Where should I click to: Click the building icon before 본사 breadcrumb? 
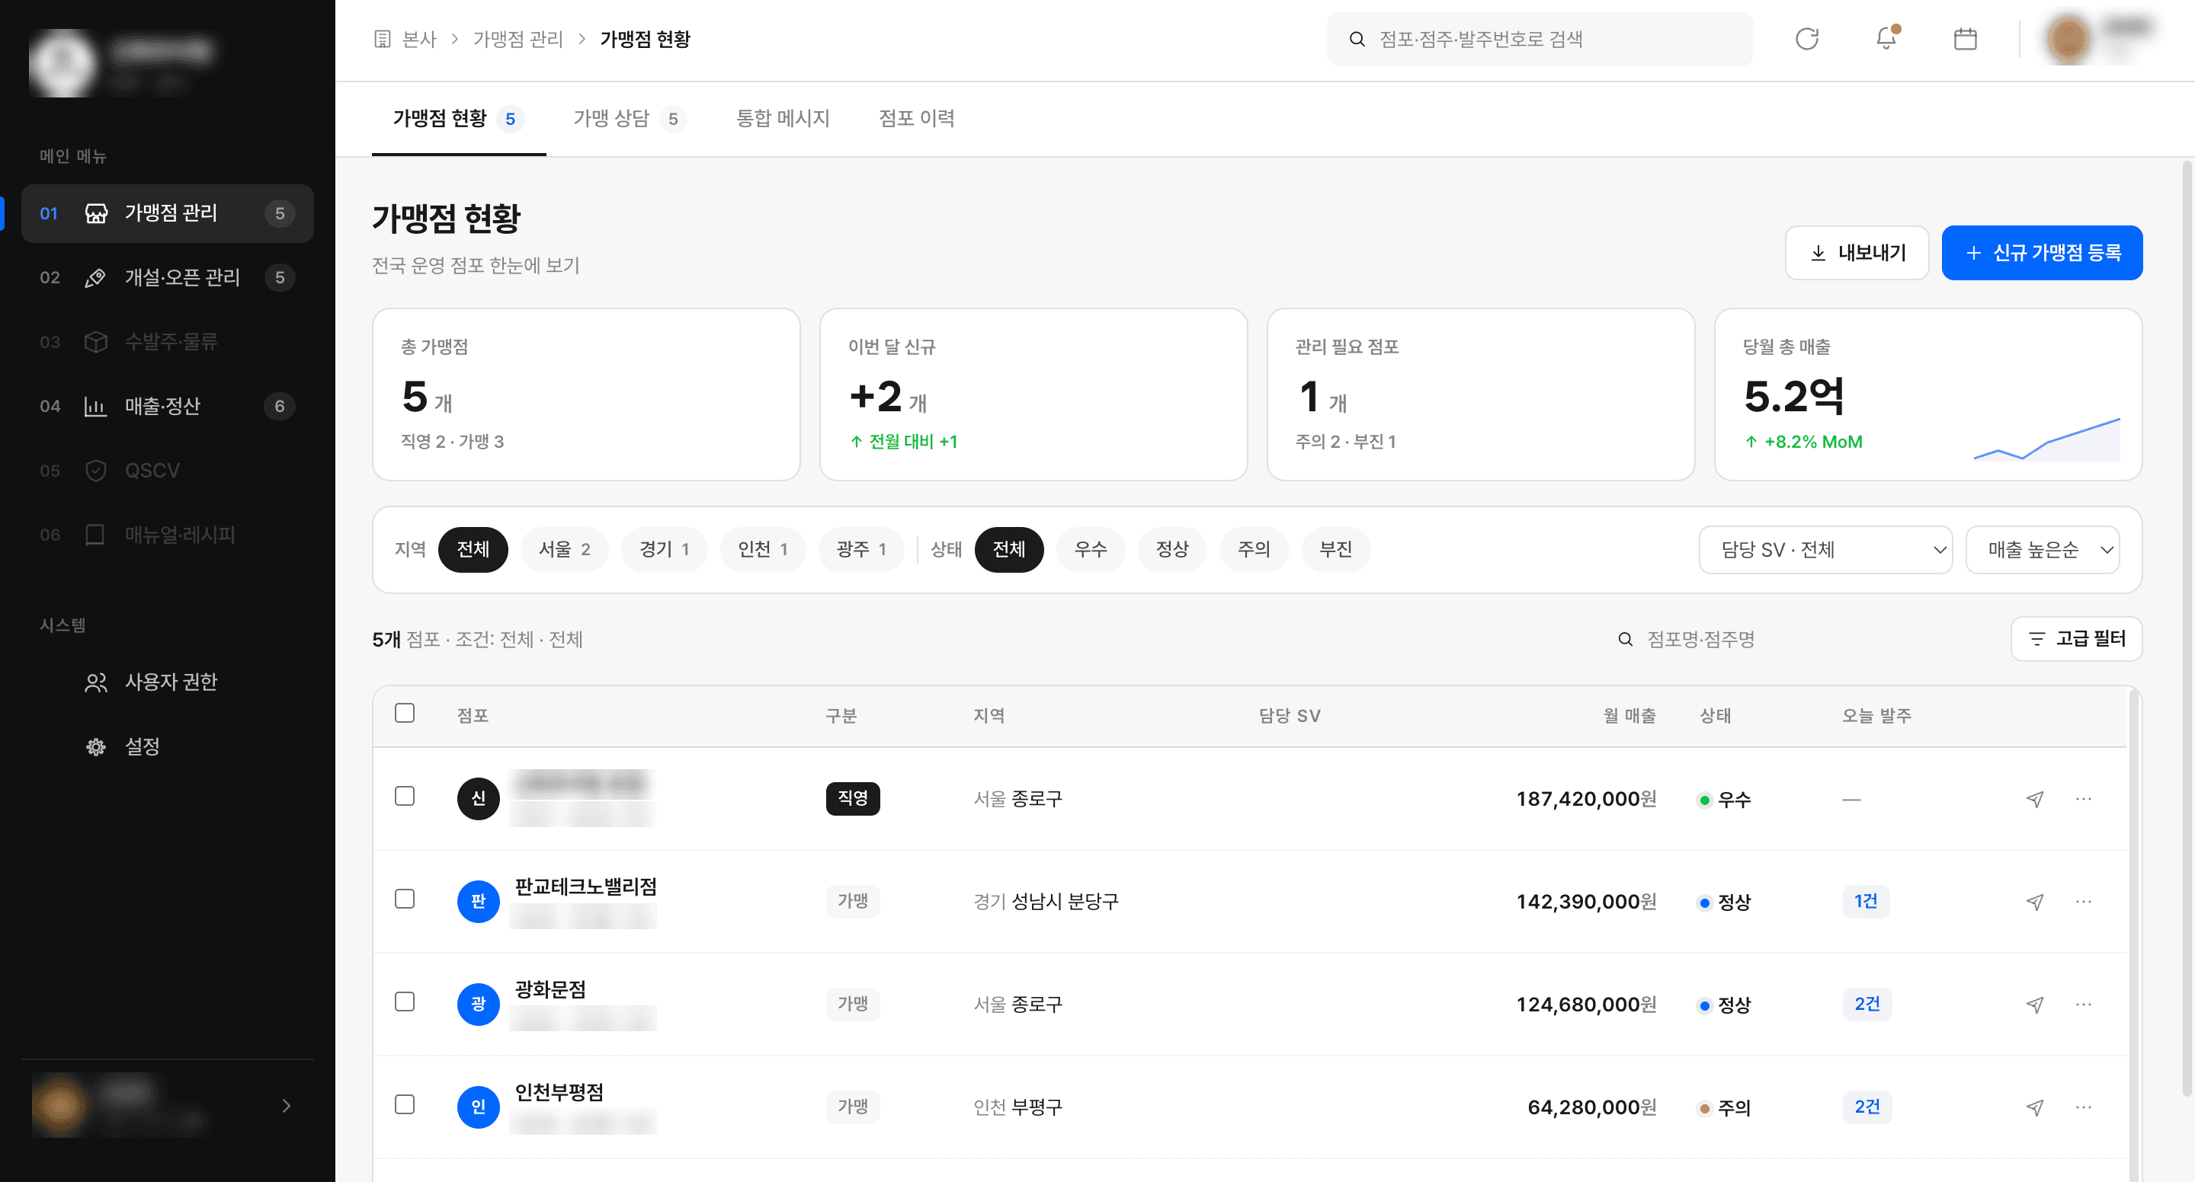click(x=383, y=39)
